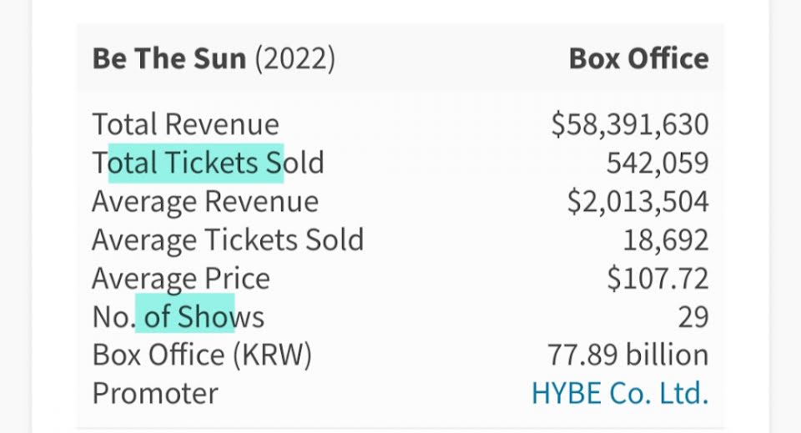
Task: Select the Total Revenue row label
Action: pyautogui.click(x=185, y=124)
